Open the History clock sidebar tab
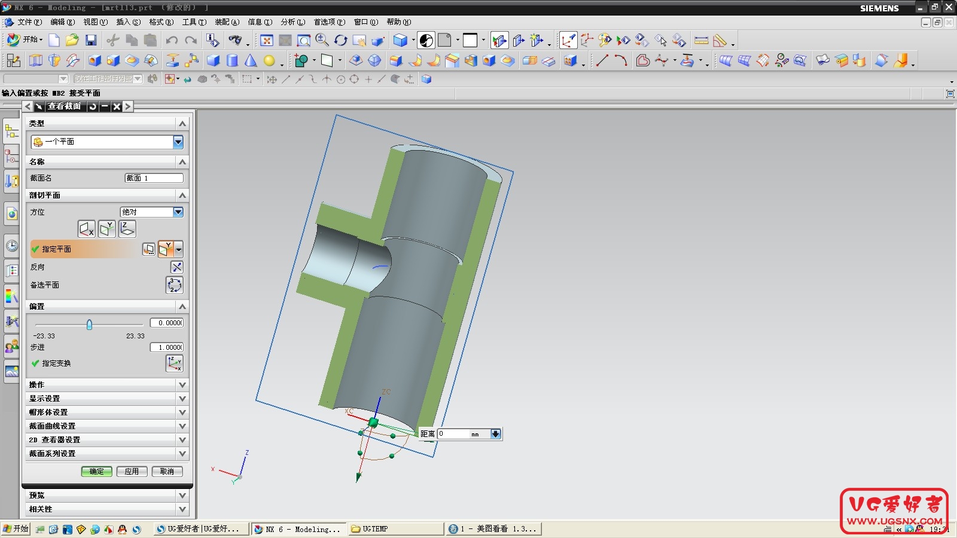The height and width of the screenshot is (538, 957). tap(11, 246)
